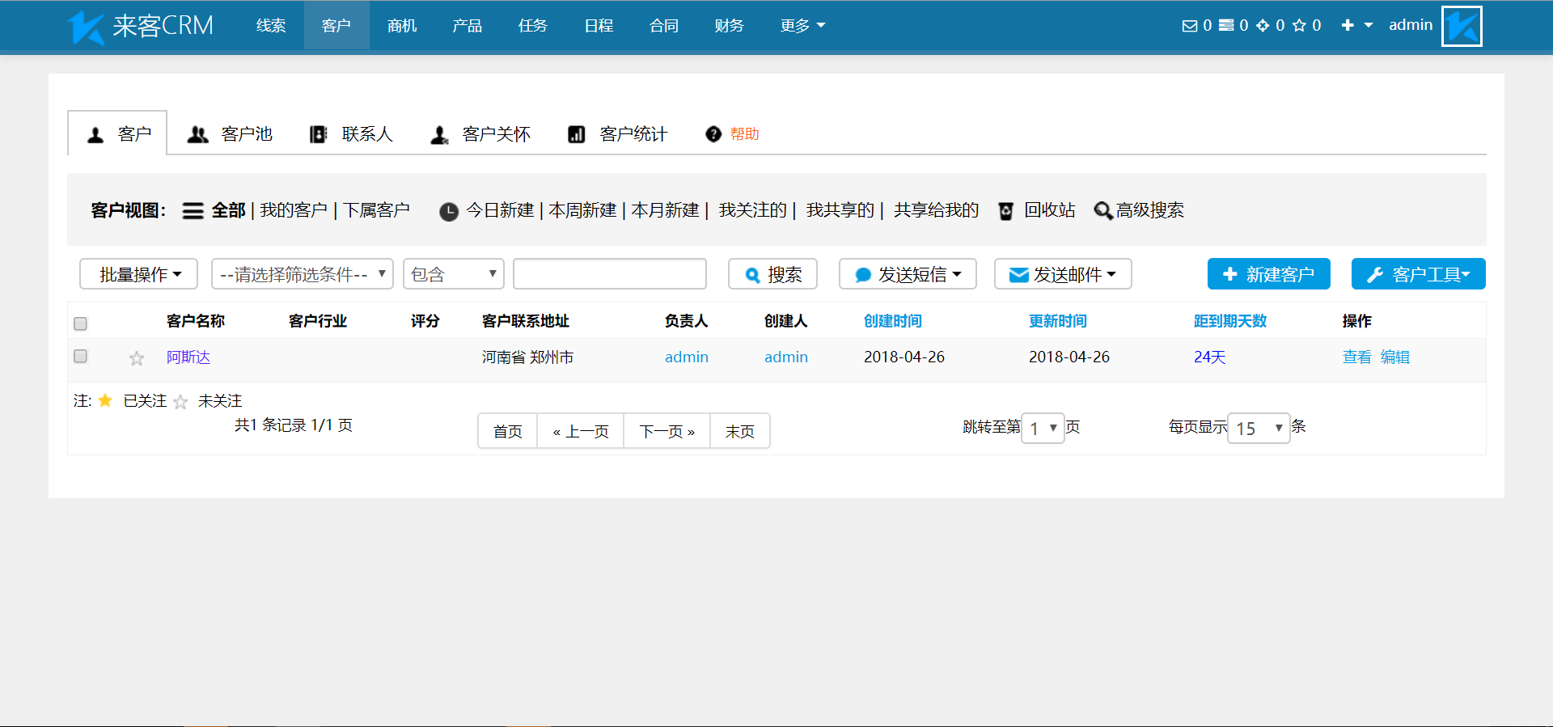Click the 末页 pagination button
The image size is (1553, 727).
(x=740, y=431)
